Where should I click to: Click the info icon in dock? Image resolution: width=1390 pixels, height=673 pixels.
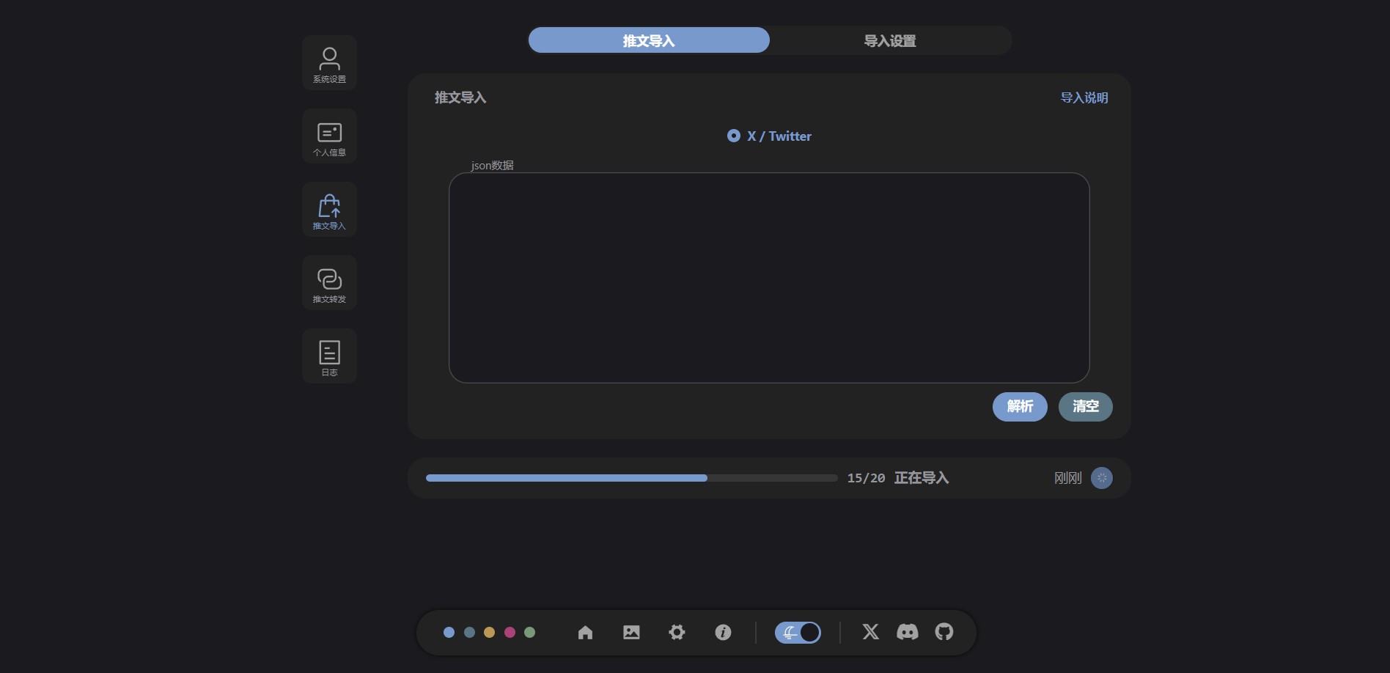pos(723,632)
